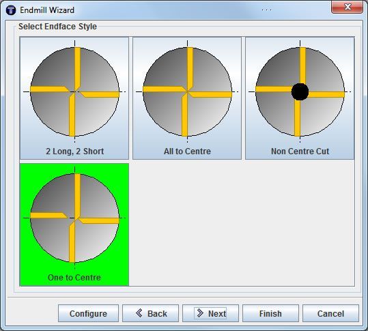The width and height of the screenshot is (368, 331).
Task: Click the Endmill Wizard app icon in title bar
Action: click(11, 10)
